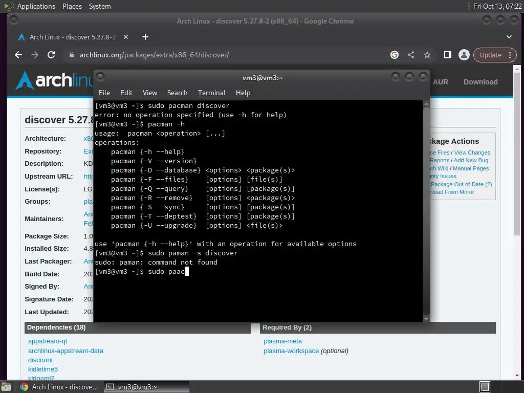Click the workspace switcher in bottom panel
Viewport: 524px width, 393px height.
[x=485, y=387]
